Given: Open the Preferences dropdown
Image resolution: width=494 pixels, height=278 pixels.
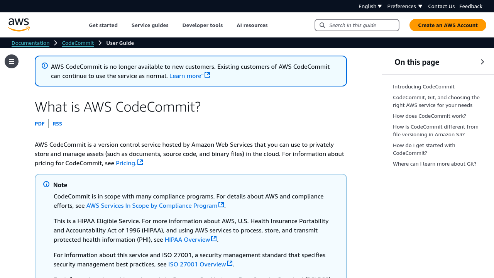Looking at the screenshot, I should [x=404, y=6].
